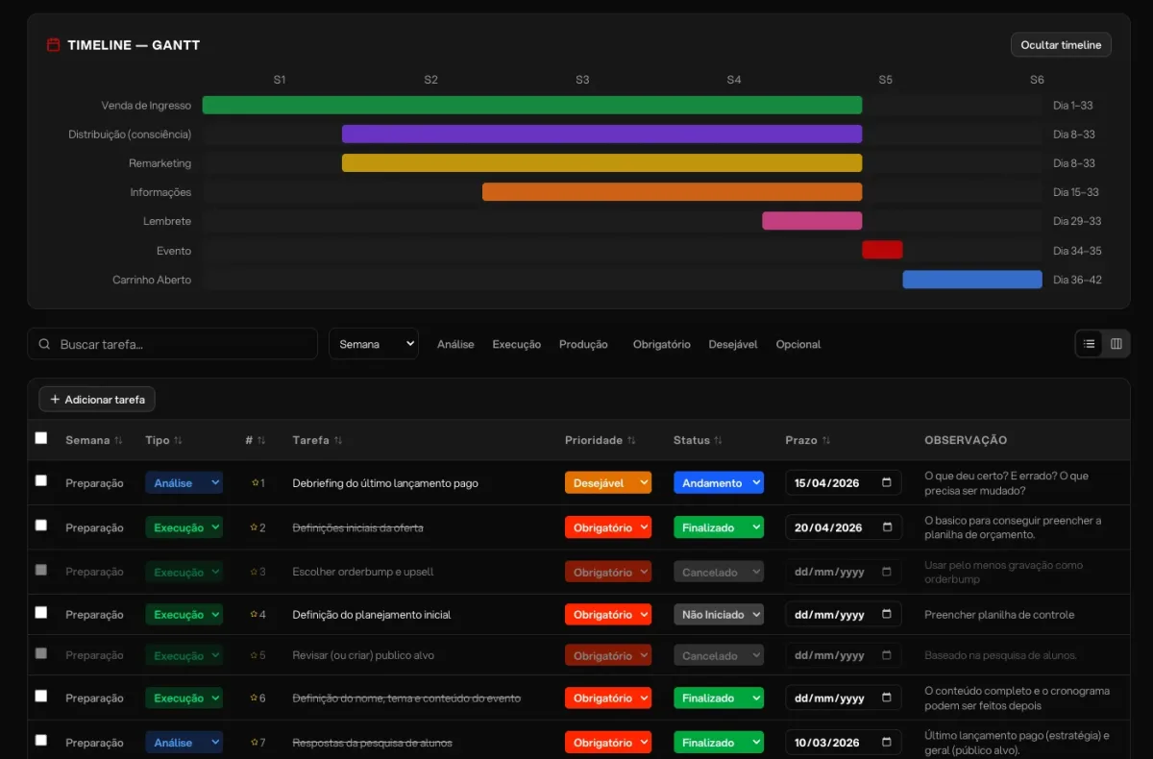Click sort arrows next to Prazo header

pos(826,440)
